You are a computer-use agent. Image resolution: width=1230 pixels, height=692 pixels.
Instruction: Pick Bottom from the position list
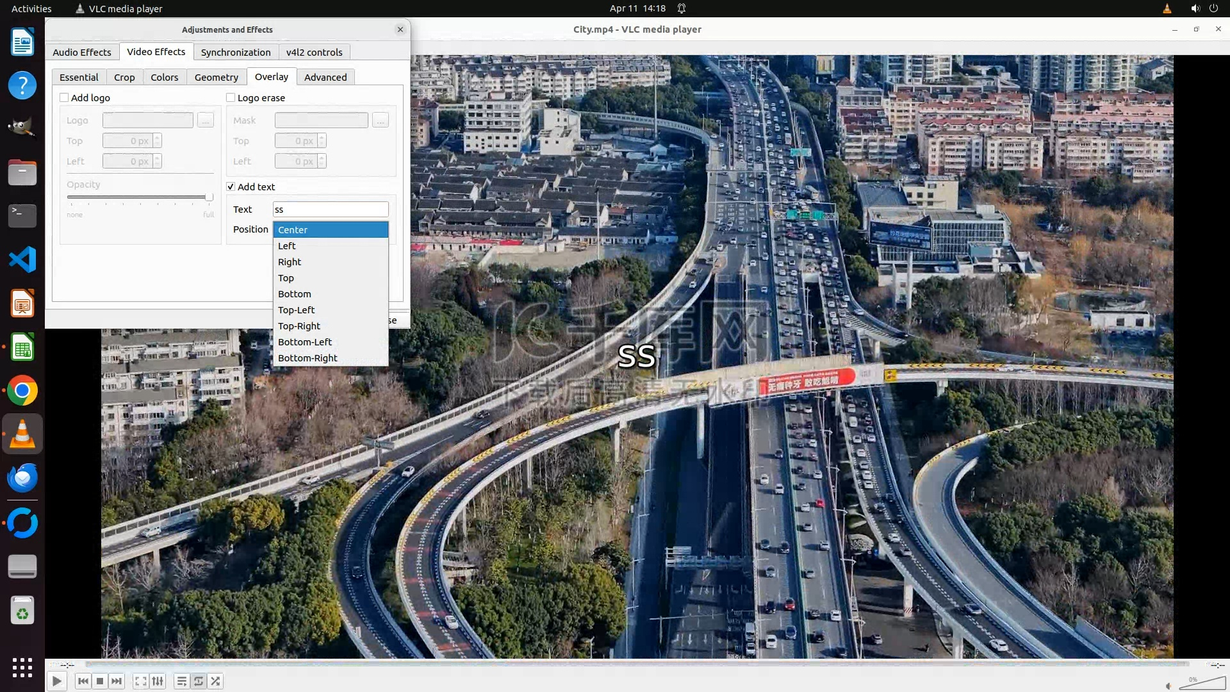click(x=294, y=294)
